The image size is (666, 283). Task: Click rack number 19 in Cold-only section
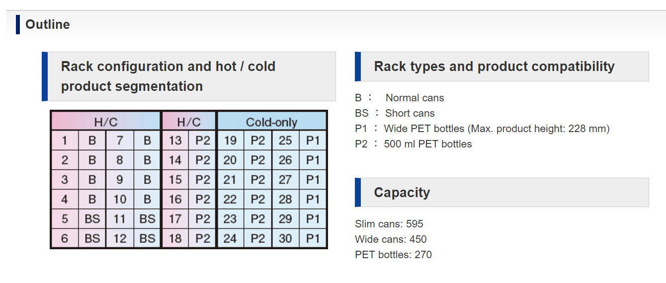(x=230, y=141)
